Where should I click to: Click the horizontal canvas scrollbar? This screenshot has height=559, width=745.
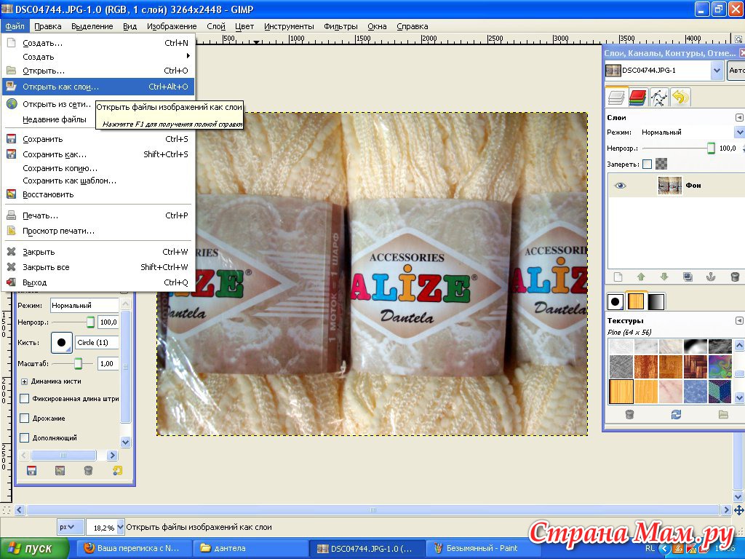coord(373,510)
